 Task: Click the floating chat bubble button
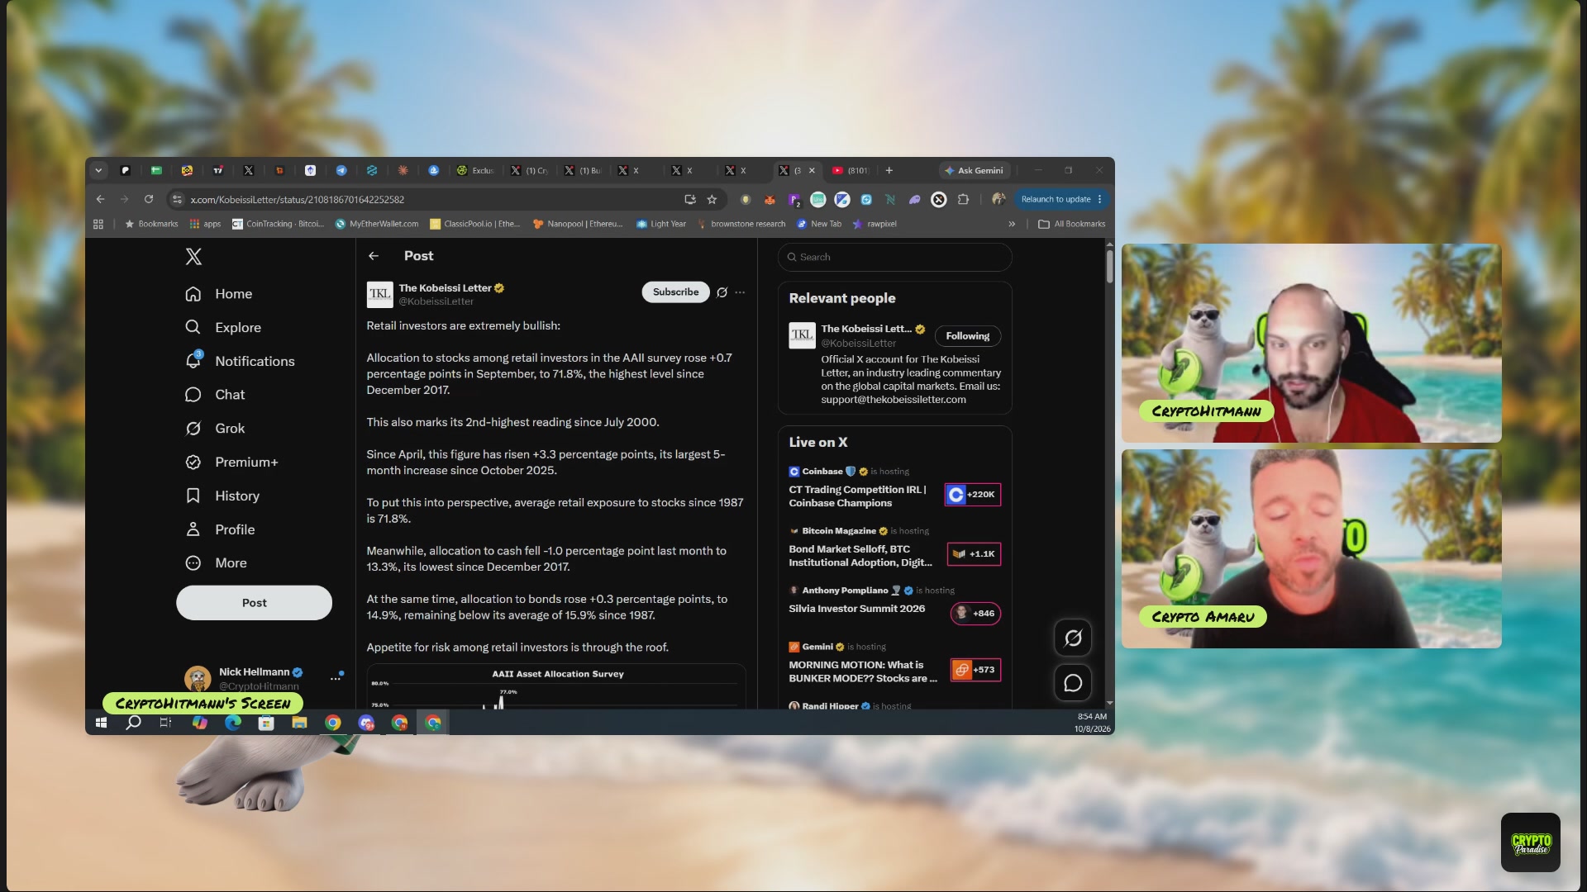click(1073, 683)
